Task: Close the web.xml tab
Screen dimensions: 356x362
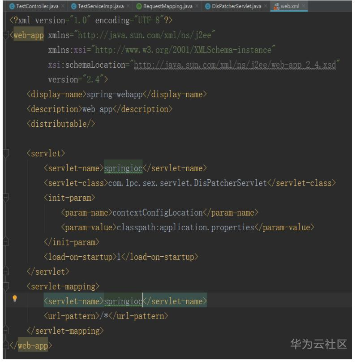Action: pos(304,6)
